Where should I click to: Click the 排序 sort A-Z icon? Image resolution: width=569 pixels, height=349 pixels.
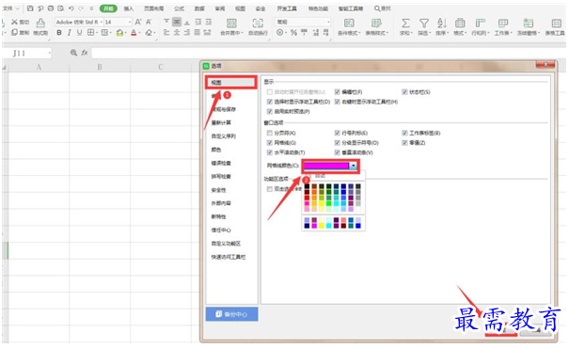point(442,27)
